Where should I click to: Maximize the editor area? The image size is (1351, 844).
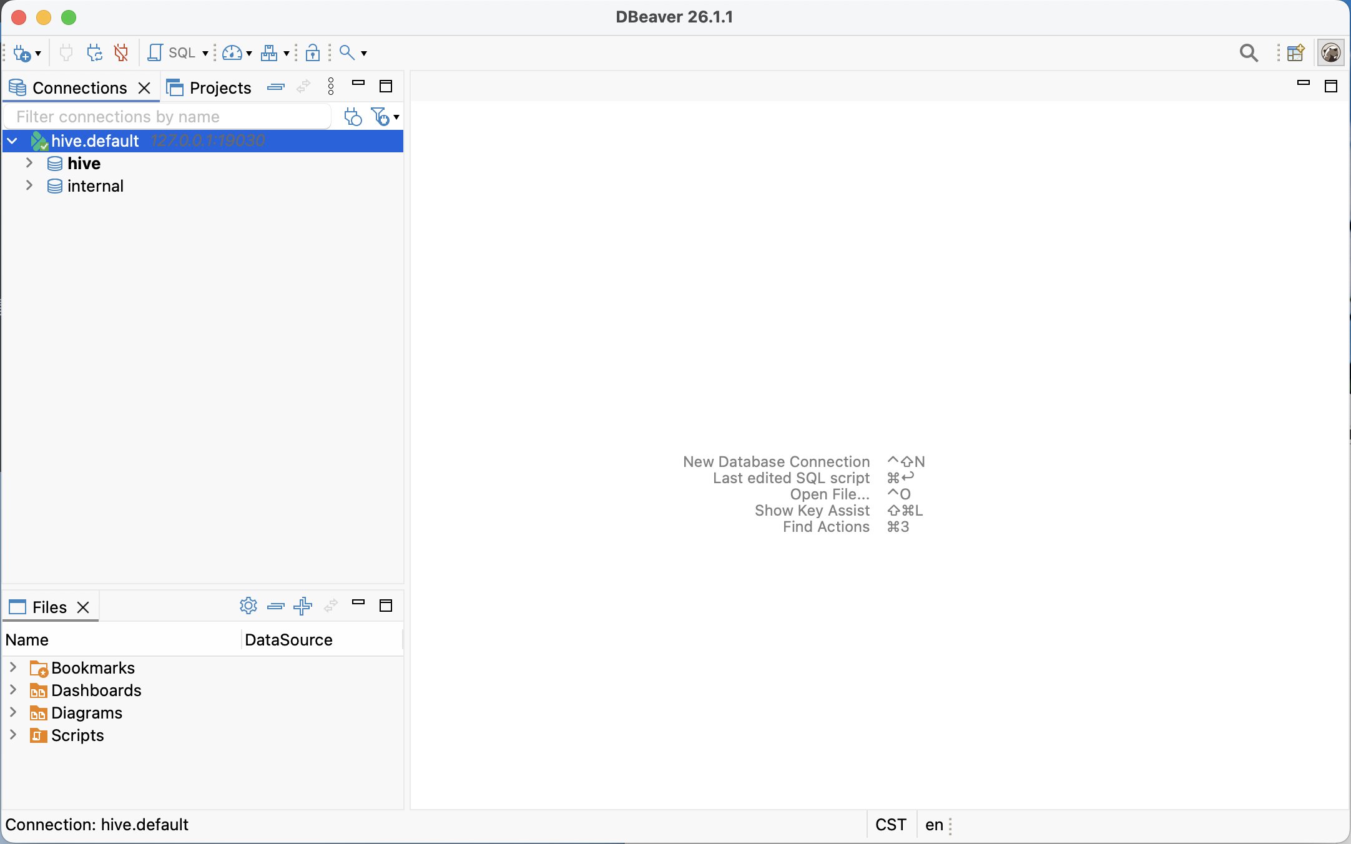(x=1331, y=86)
